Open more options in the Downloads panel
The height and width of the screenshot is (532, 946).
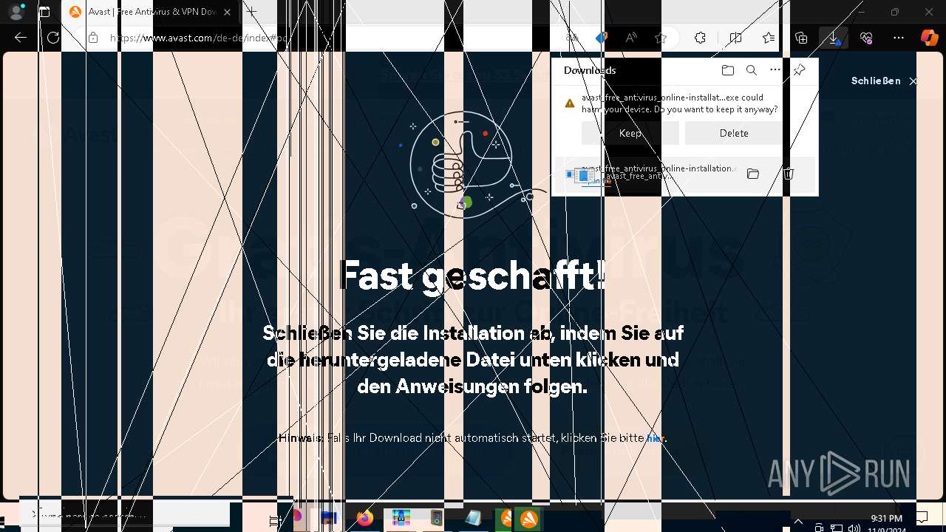click(775, 70)
